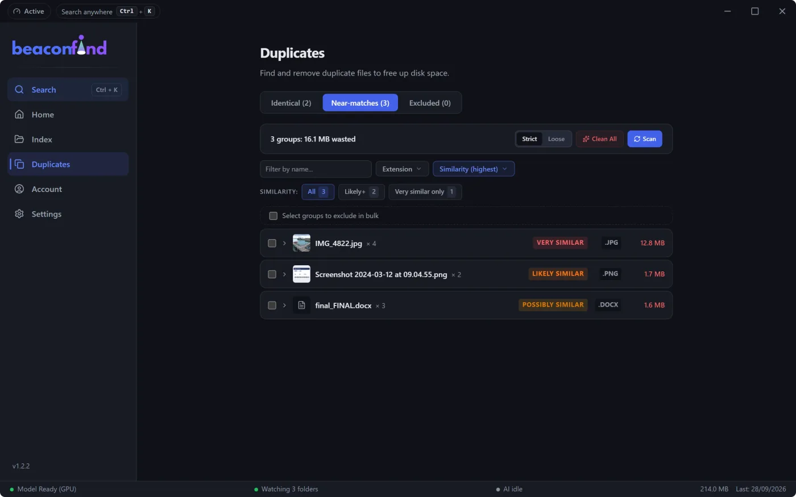Click the sparkle icon on Clean All
The width and height of the screenshot is (796, 497).
[x=586, y=139]
